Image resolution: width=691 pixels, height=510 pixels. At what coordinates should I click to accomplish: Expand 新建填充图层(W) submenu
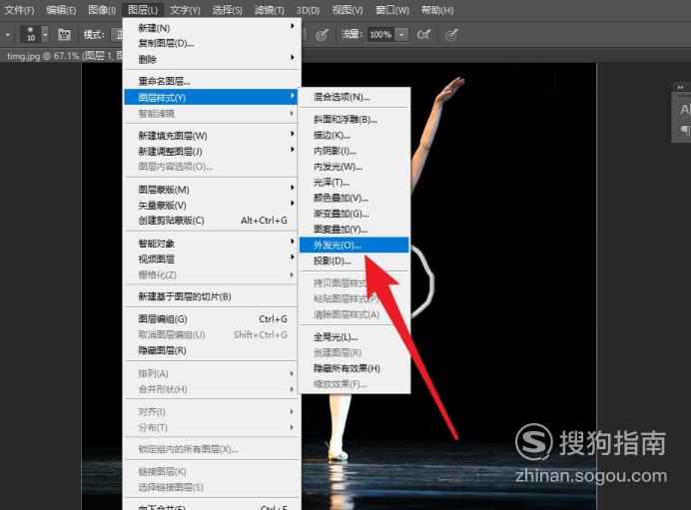point(212,136)
